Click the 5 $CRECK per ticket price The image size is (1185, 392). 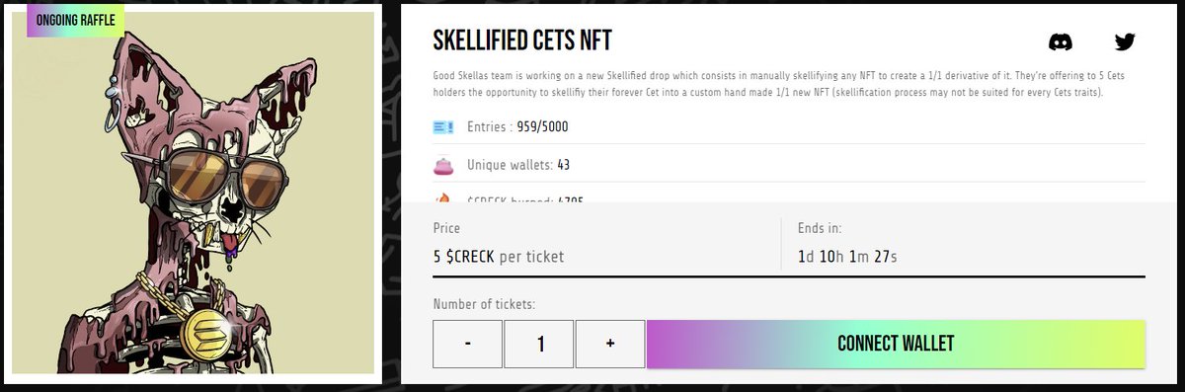[499, 256]
